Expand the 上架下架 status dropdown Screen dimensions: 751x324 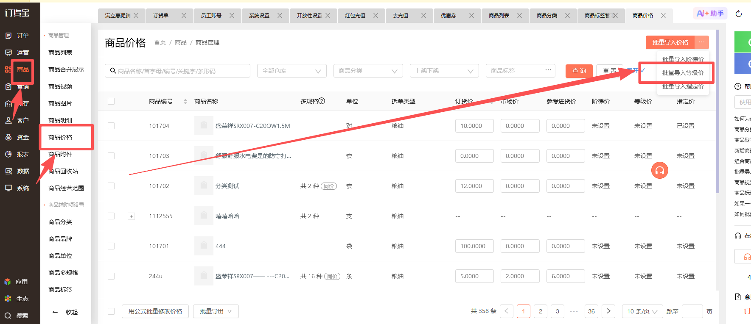point(444,71)
